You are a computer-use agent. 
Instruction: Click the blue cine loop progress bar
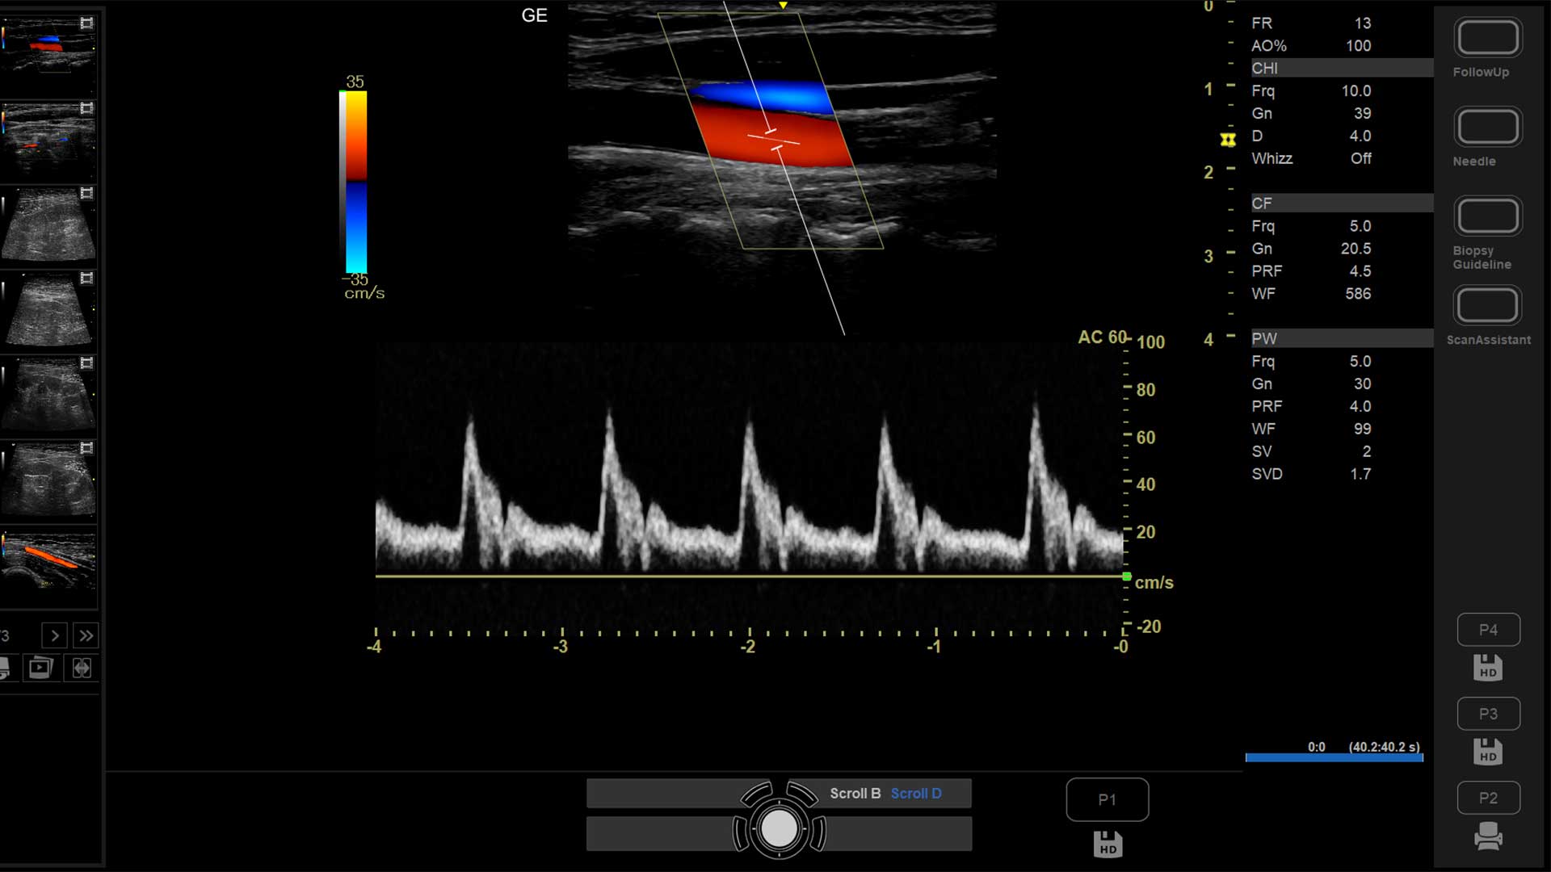pyautogui.click(x=1335, y=757)
